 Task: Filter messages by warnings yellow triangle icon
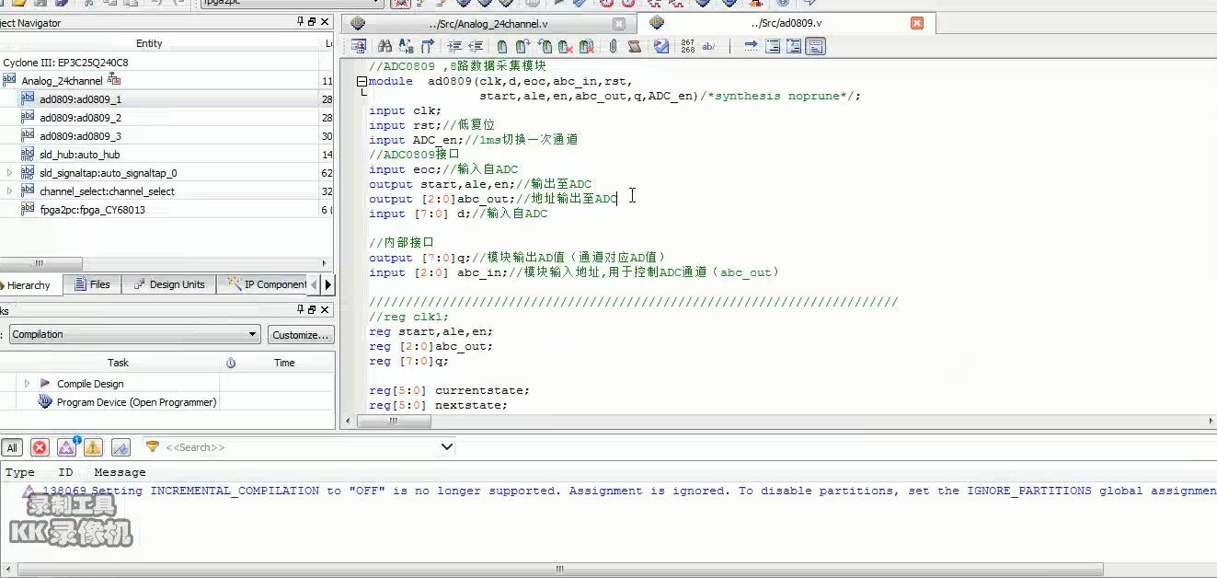tap(93, 447)
